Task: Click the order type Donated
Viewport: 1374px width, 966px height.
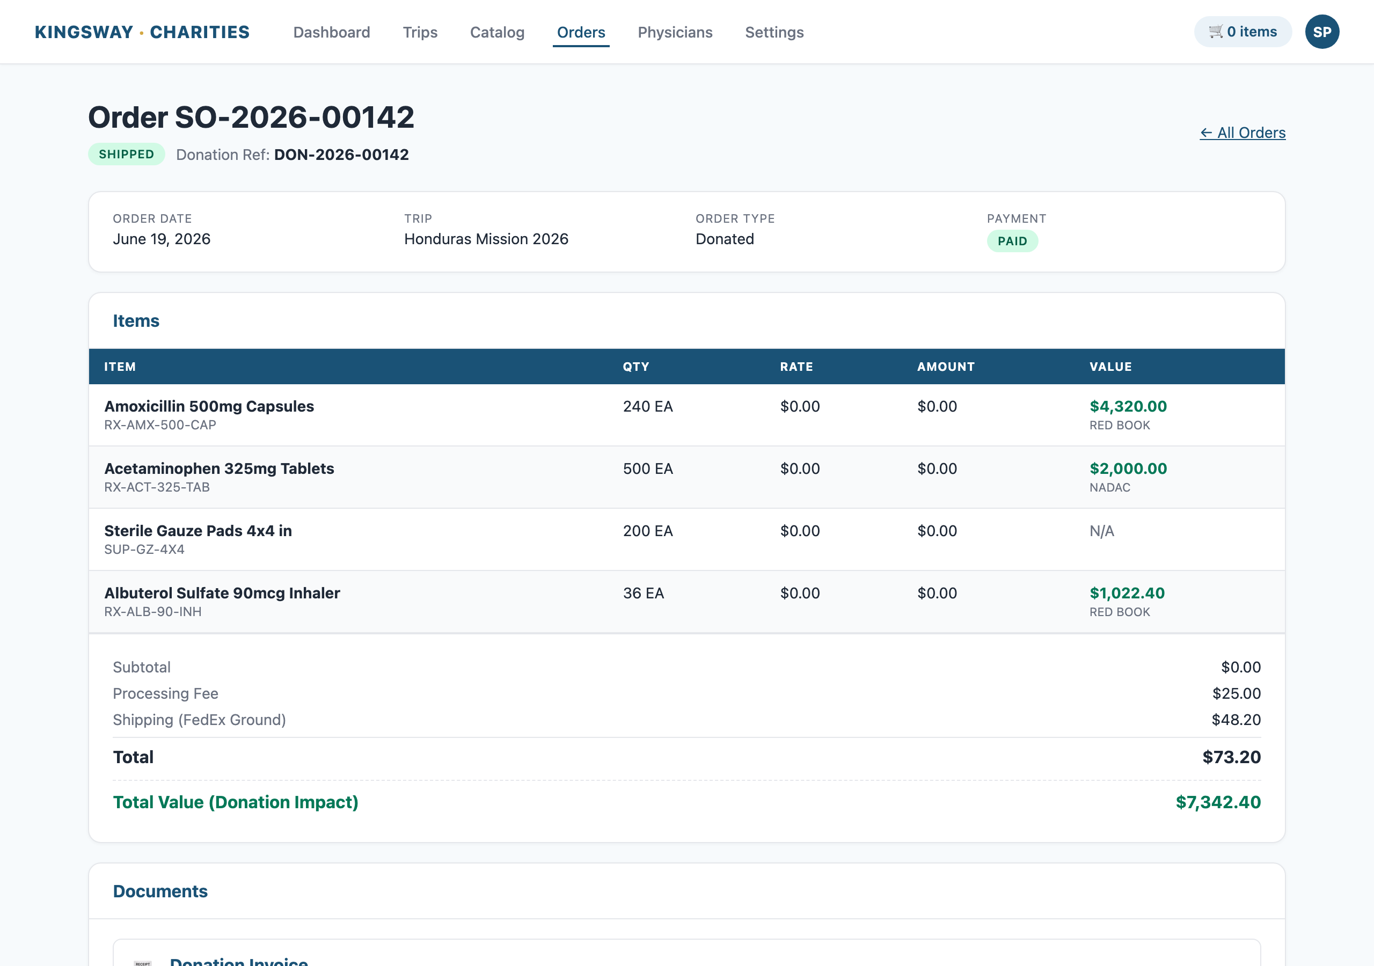Action: [725, 239]
